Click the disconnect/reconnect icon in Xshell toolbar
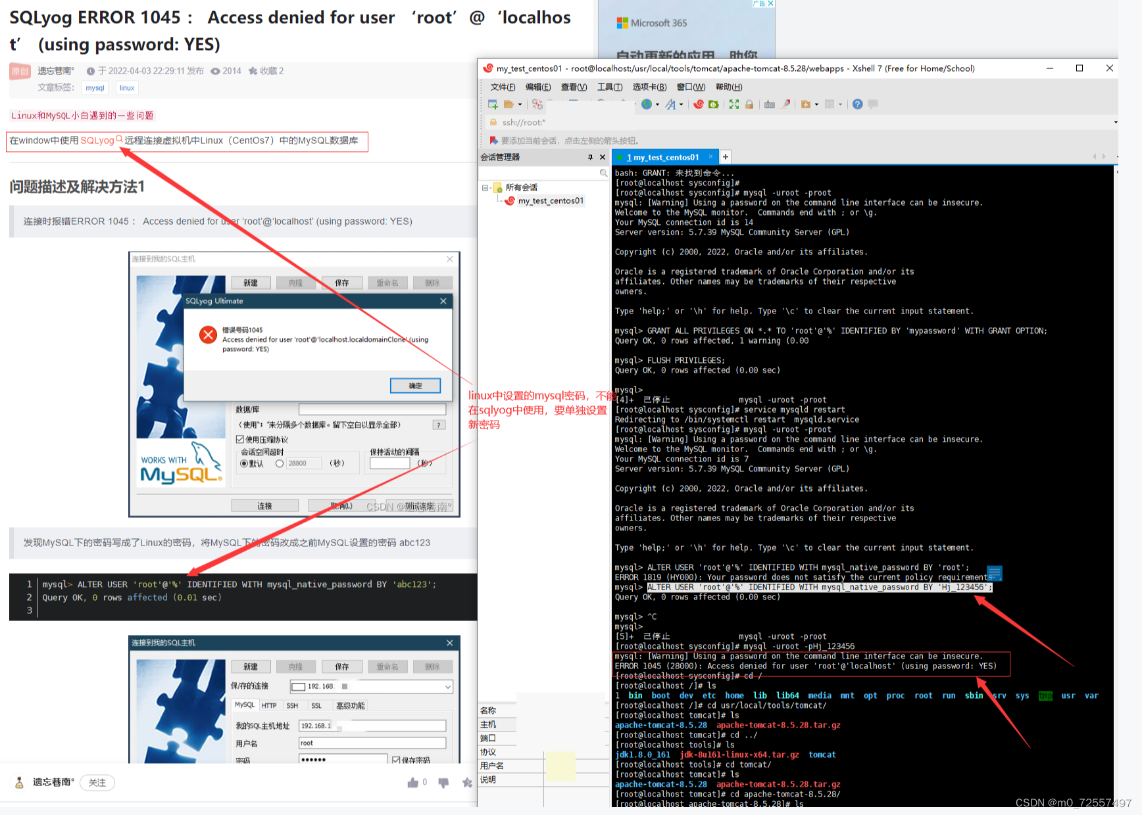This screenshot has width=1142, height=815. coord(537,105)
